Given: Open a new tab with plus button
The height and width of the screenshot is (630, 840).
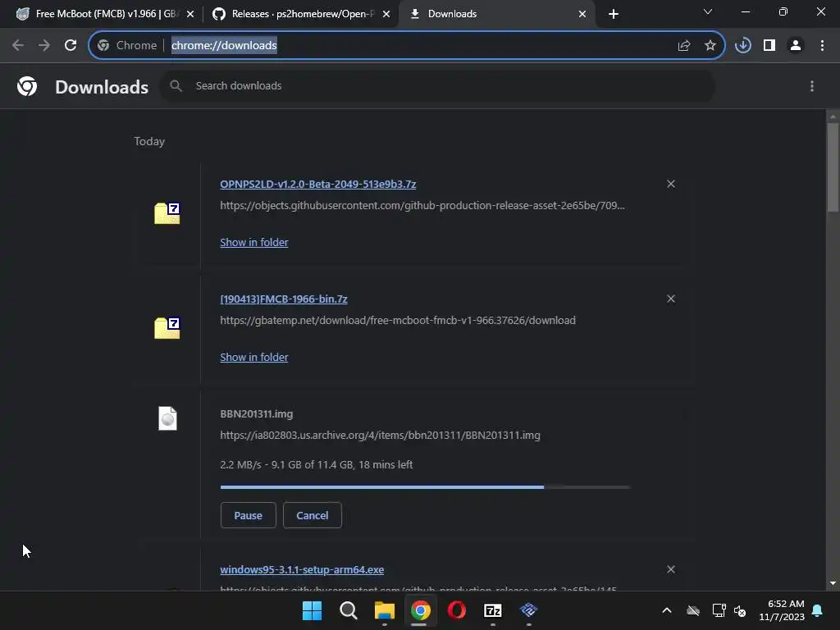Looking at the screenshot, I should pos(614,14).
